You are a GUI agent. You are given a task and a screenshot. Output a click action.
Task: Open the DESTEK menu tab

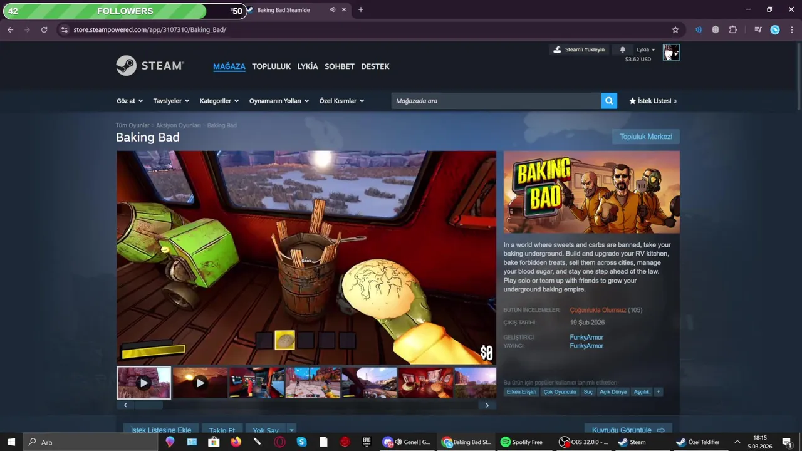coord(375,66)
